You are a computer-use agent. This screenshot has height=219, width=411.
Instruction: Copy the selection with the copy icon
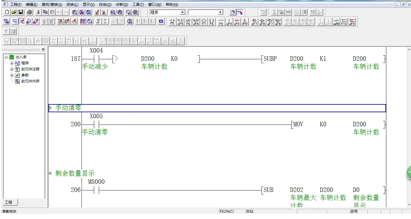[45, 12]
